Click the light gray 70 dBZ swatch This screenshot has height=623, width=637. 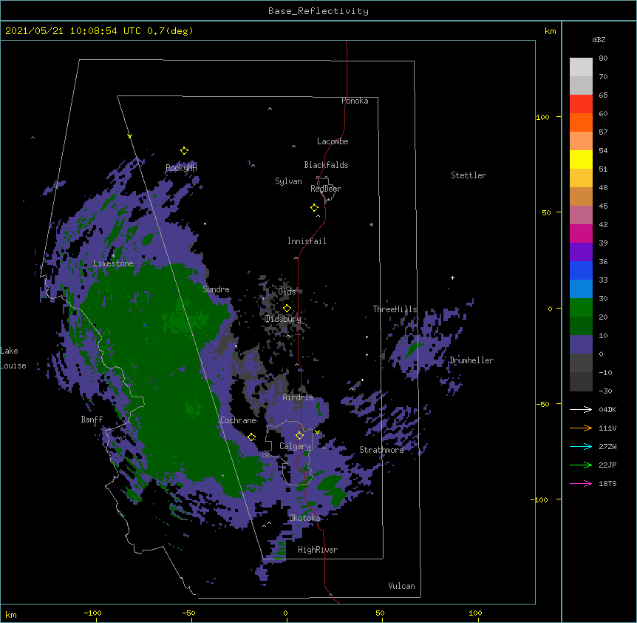(581, 67)
